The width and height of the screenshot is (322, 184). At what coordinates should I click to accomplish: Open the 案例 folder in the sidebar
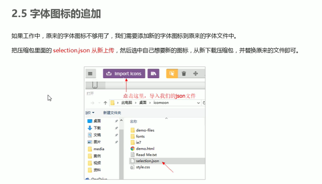tap(97, 156)
